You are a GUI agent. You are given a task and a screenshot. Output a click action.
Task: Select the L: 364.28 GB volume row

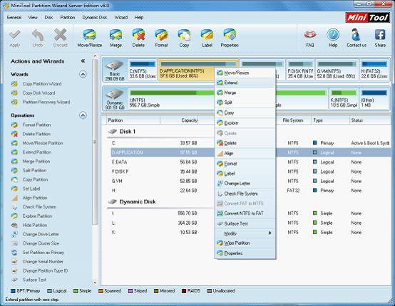click(251, 223)
